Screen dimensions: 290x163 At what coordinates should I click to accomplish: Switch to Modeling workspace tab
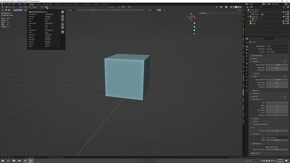(38, 4)
